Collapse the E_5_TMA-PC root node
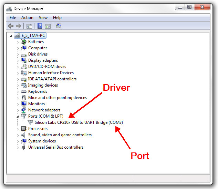Viewport: 218px width, 189px height. [11, 36]
